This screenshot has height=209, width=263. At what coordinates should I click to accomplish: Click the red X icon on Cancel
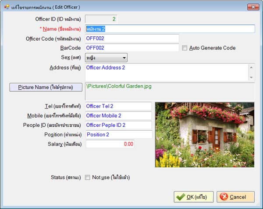pyautogui.click(x=224, y=197)
